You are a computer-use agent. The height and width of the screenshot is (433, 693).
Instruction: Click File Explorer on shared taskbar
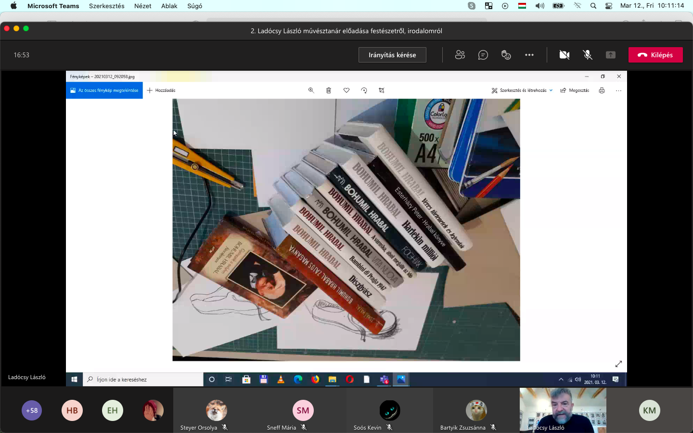point(332,380)
